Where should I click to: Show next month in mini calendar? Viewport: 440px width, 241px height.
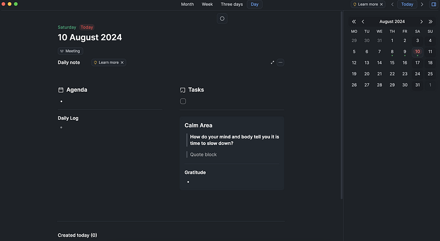pyautogui.click(x=421, y=21)
